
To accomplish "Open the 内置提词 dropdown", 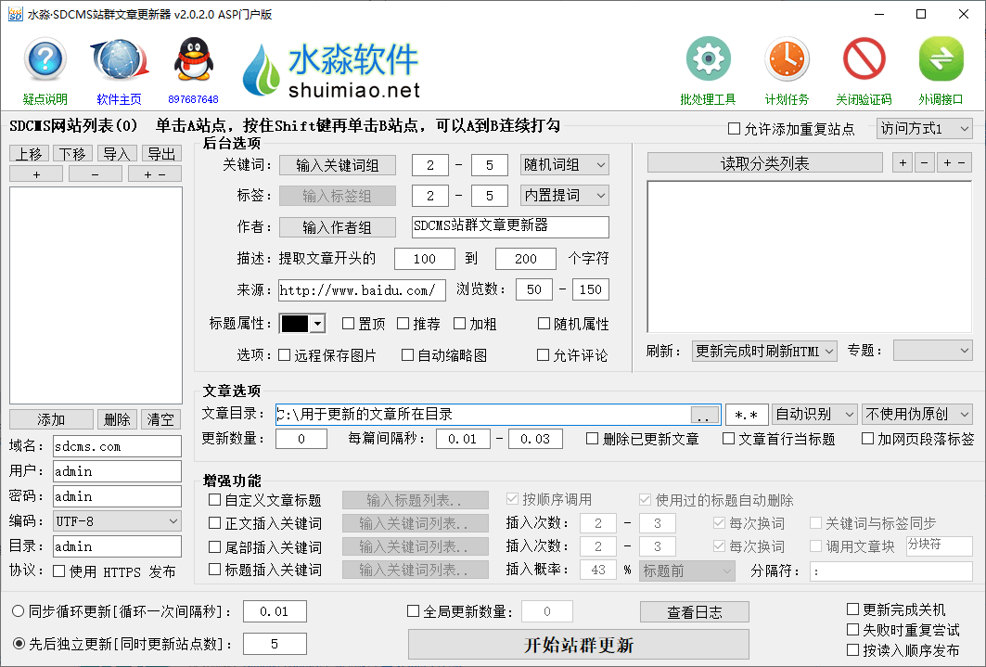I will coord(565,196).
